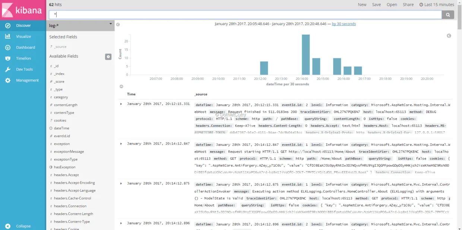Expand the 20:14:12.875 log row

click(x=121, y=183)
